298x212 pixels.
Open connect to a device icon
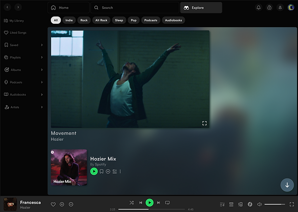240,204
